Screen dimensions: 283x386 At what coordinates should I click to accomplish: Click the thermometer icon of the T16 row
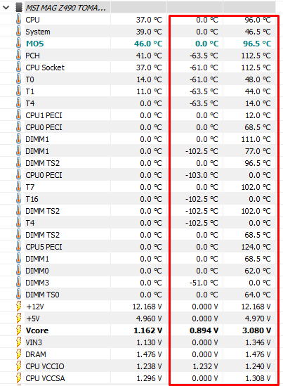[x=19, y=199]
